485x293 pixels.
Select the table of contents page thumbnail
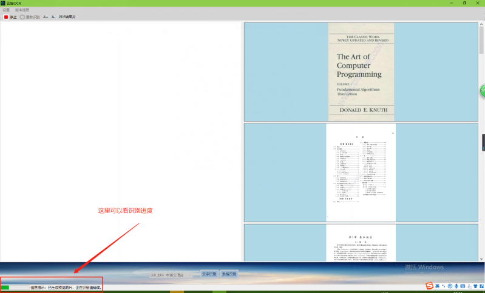361,173
